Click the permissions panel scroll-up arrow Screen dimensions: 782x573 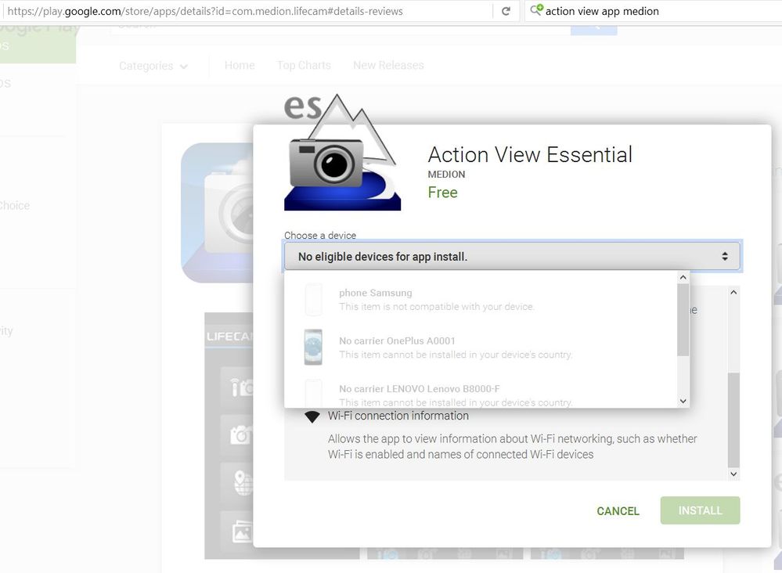click(733, 292)
